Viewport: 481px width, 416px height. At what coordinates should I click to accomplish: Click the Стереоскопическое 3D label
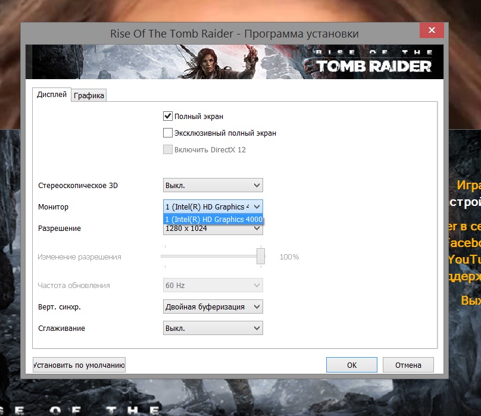click(x=78, y=186)
